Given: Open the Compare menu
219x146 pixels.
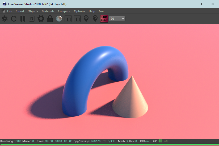Looking at the screenshot, I should [x=64, y=11].
